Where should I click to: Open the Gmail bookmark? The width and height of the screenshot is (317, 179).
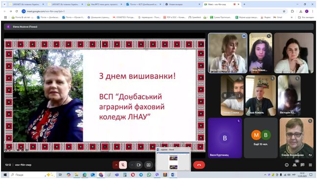click(278, 17)
